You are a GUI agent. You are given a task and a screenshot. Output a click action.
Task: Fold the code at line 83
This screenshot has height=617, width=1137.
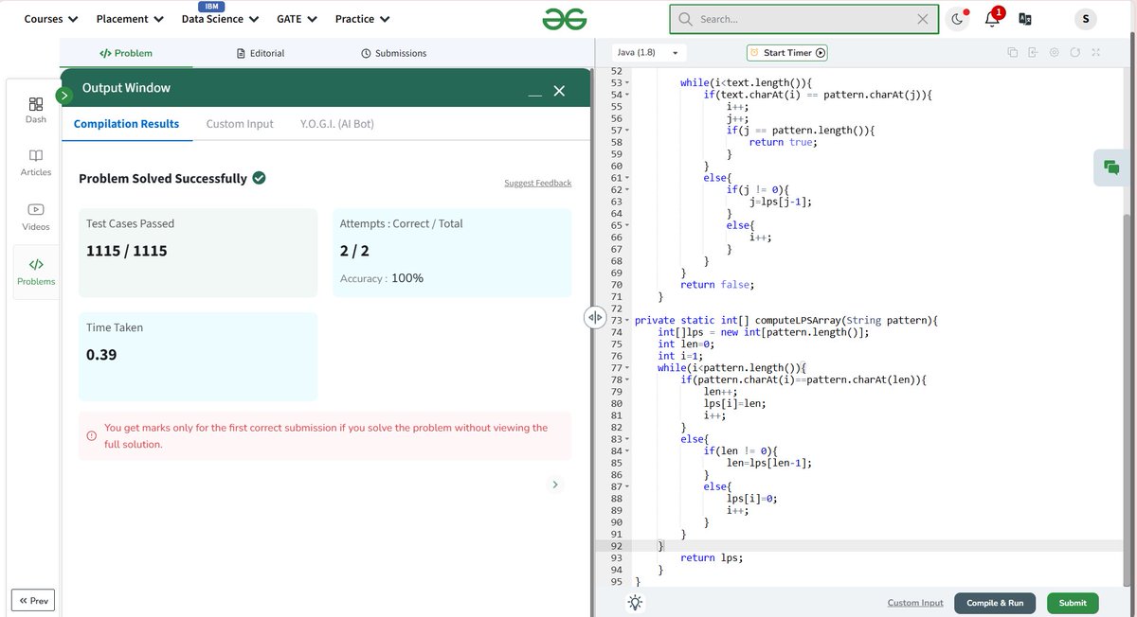626,439
